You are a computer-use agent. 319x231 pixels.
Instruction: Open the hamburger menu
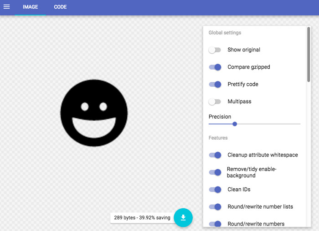pos(6,7)
